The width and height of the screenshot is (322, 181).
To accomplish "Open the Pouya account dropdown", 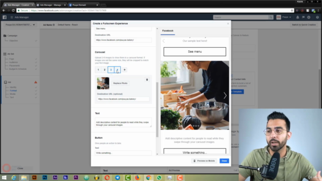I will click(x=284, y=17).
